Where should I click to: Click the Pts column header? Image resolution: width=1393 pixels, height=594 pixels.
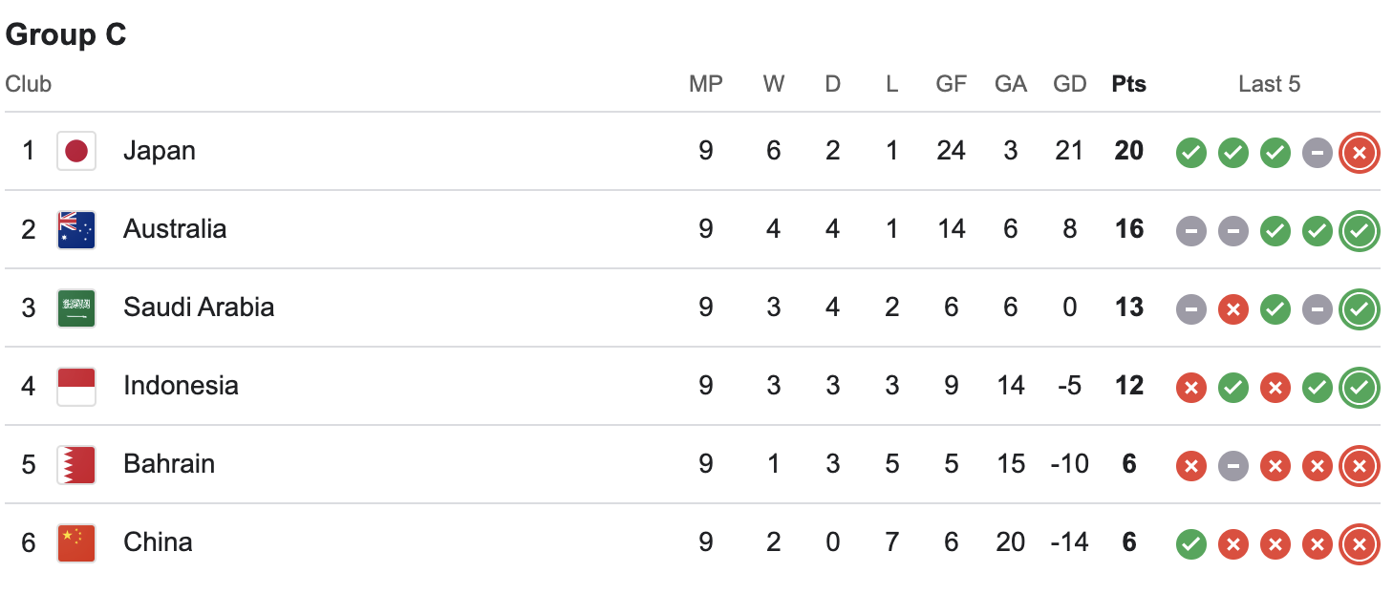(x=1129, y=84)
